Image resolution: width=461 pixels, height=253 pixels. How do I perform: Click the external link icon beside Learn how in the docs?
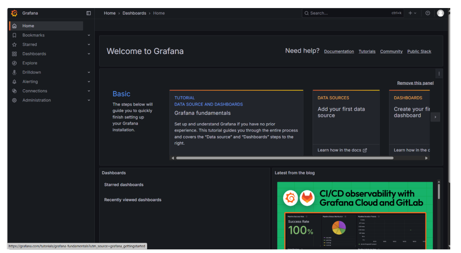[x=365, y=150]
